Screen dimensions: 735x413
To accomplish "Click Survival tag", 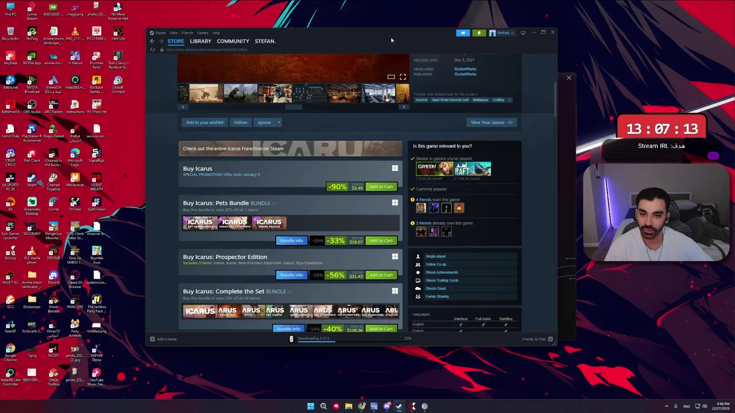I will [x=421, y=100].
